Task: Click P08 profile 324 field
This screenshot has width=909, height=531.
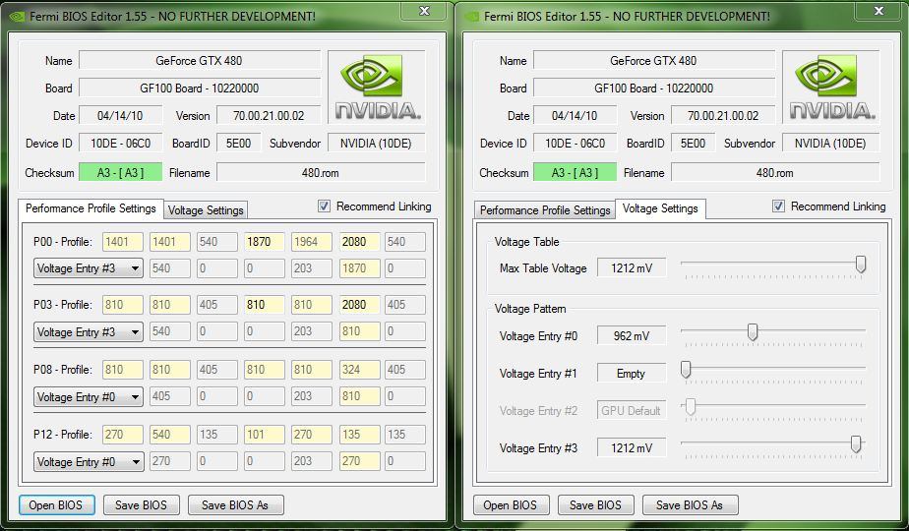Action: tap(359, 370)
